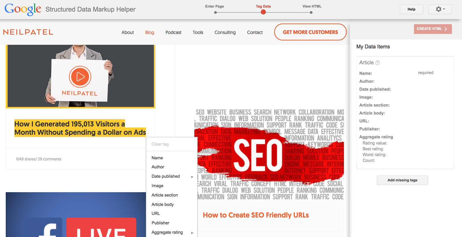The height and width of the screenshot is (237, 462).
Task: Expand Date published submenu arrow
Action: 192,177
